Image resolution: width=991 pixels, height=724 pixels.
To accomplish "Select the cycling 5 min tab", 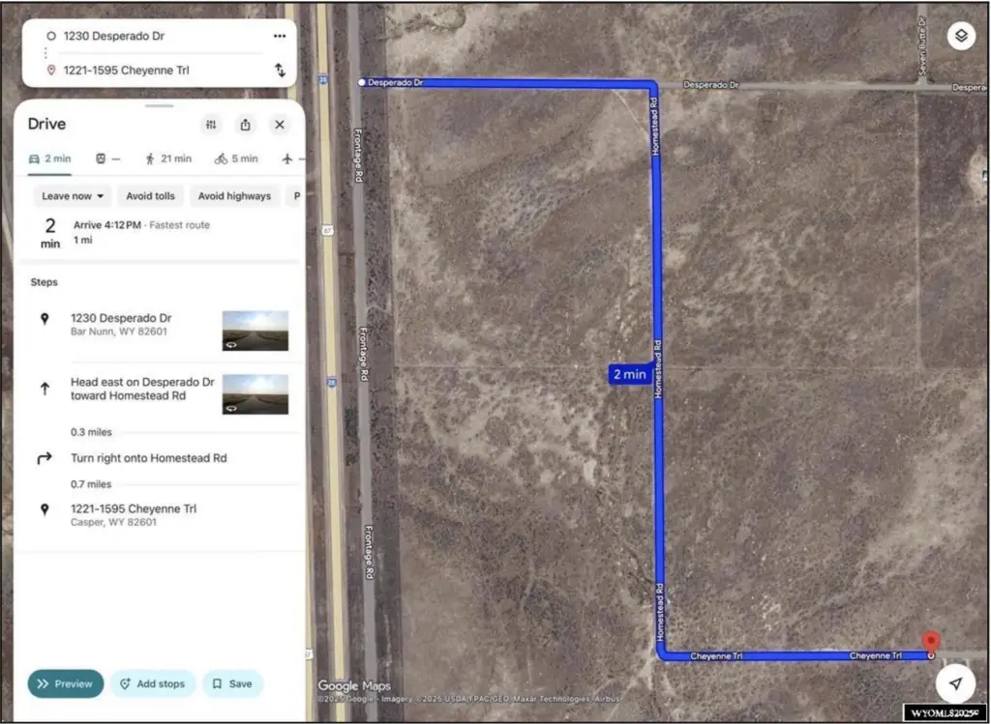I will [x=236, y=159].
